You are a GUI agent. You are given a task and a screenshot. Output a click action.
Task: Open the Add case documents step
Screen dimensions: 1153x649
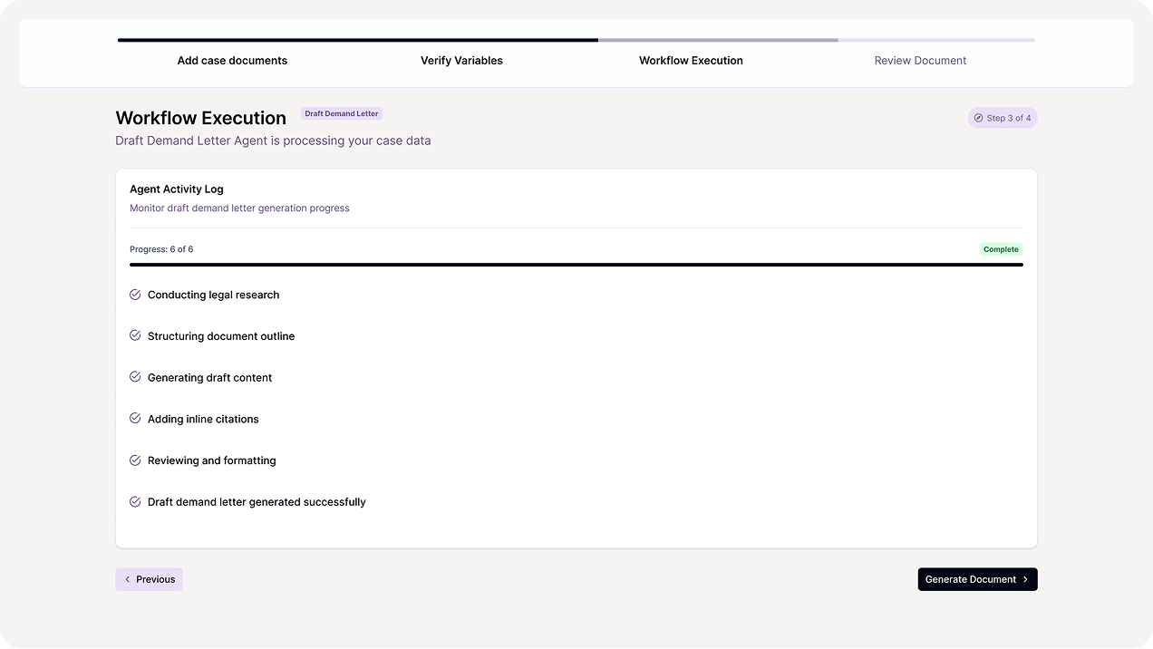tap(232, 61)
